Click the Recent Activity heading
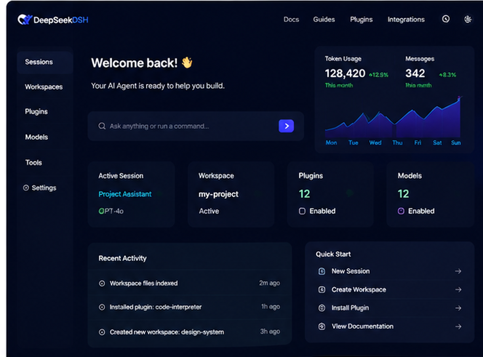483x357 pixels. (122, 258)
